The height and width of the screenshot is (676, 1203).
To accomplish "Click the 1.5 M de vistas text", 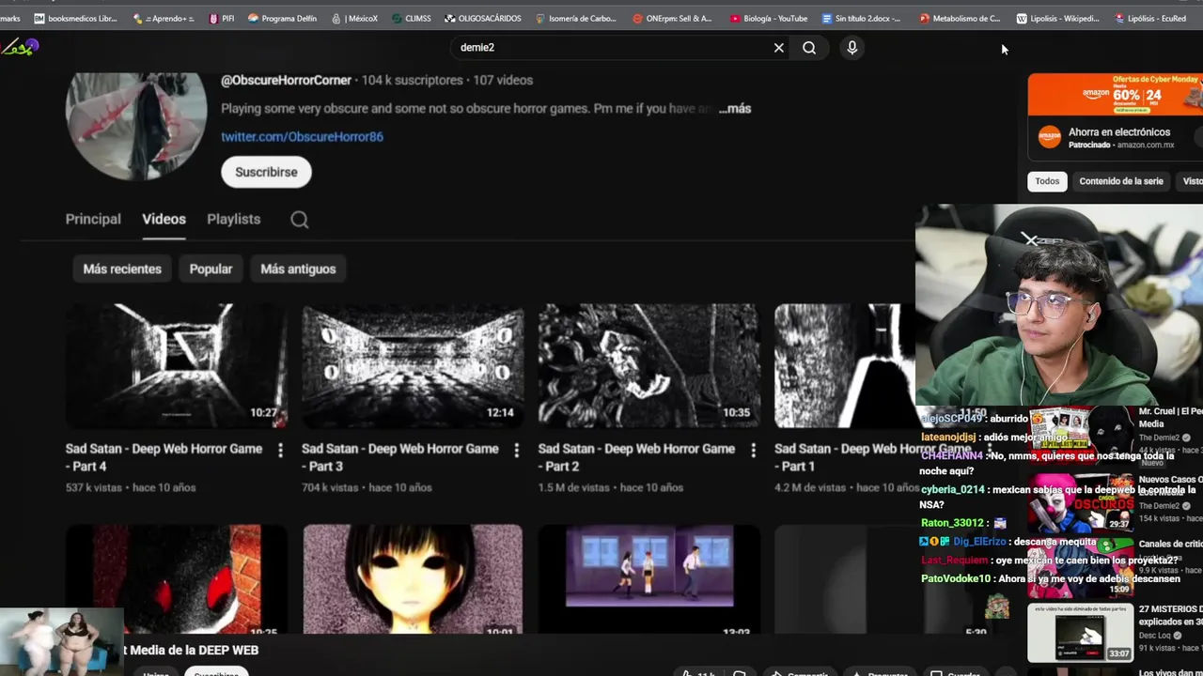I will (574, 488).
